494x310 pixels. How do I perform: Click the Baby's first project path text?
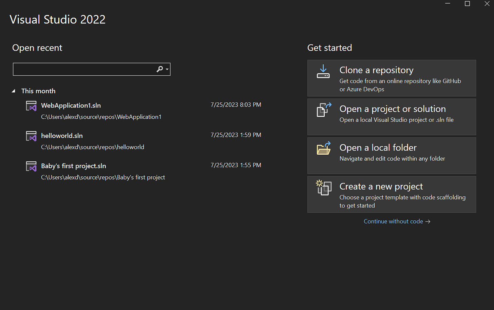tap(103, 177)
